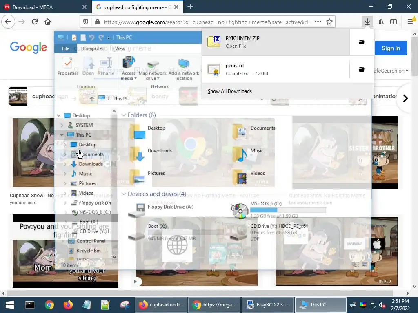Image resolution: width=418 pixels, height=313 pixels.
Task: Open Command Prompt from the taskbar
Action: (x=29, y=305)
